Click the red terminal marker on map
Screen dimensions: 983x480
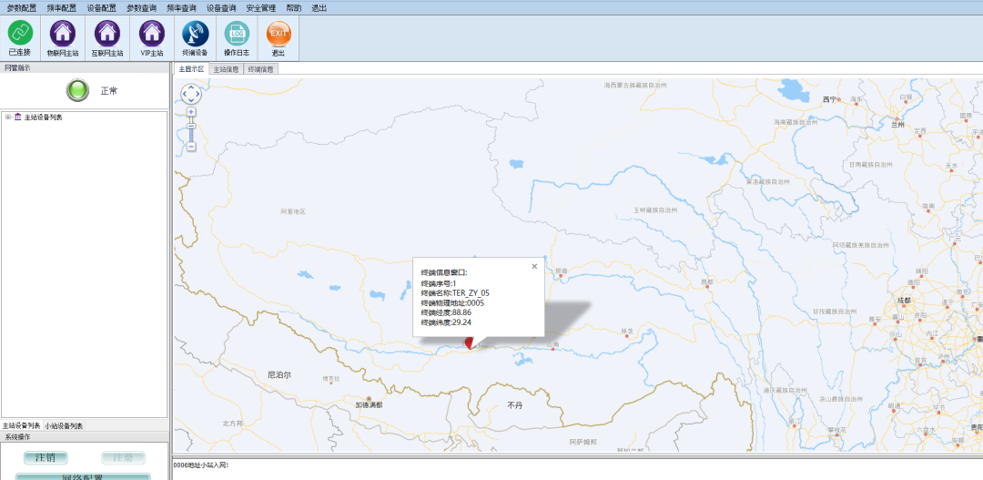(470, 342)
